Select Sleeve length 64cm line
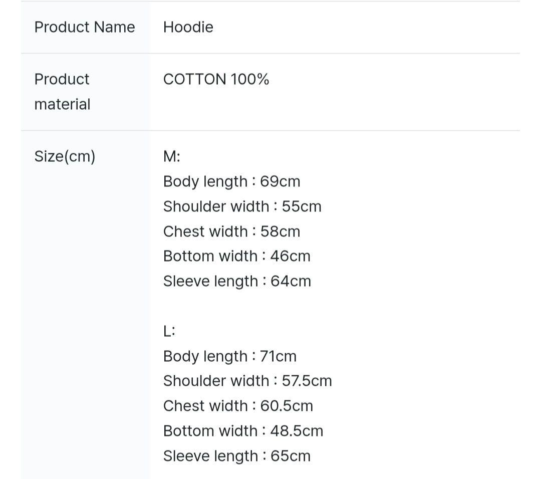Image resolution: width=541 pixels, height=479 pixels. pos(237,281)
